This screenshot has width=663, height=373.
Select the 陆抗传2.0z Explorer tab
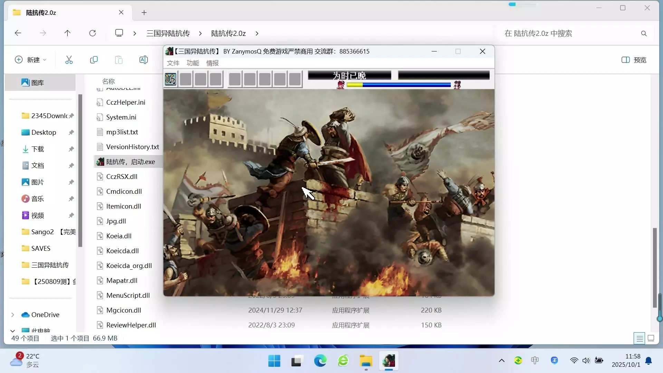pyautogui.click(x=69, y=13)
